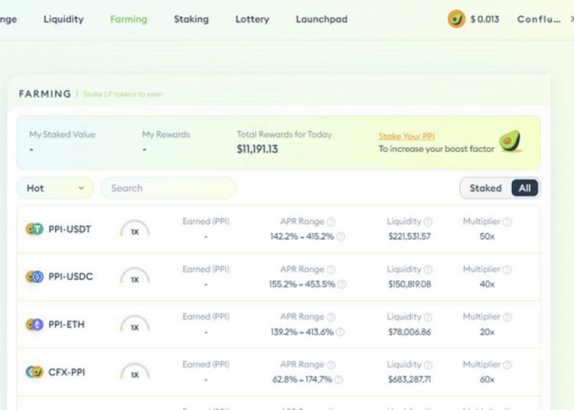
Task: Click the PPI-USDT pair token icon
Action: tap(34, 229)
